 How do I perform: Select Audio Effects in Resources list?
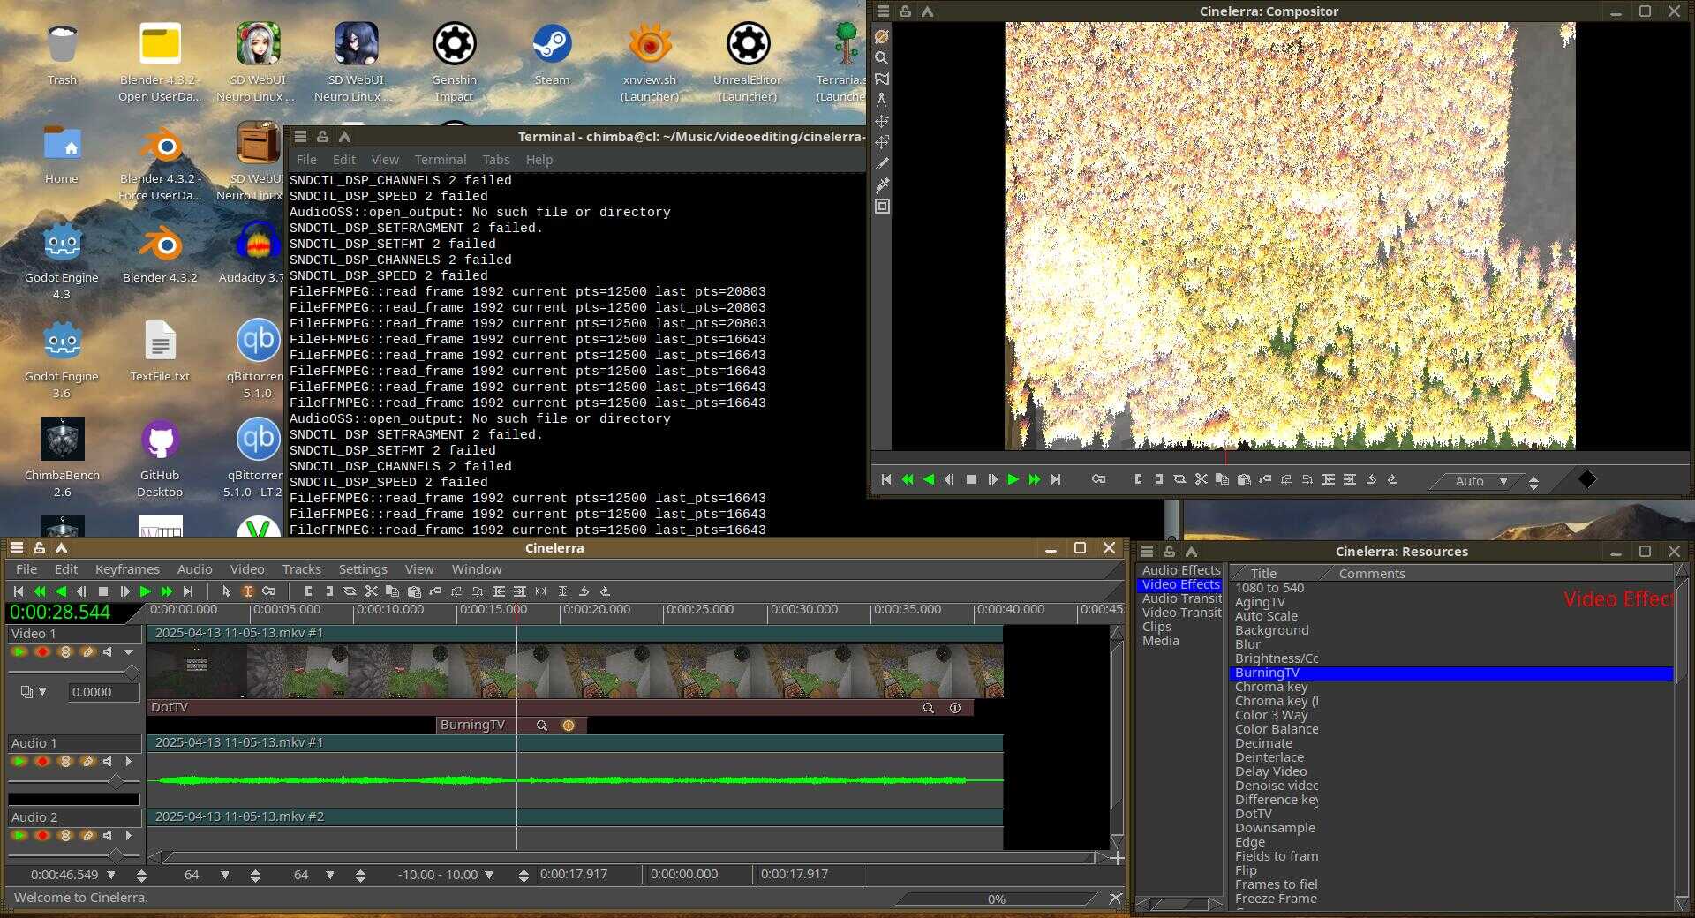[1180, 570]
